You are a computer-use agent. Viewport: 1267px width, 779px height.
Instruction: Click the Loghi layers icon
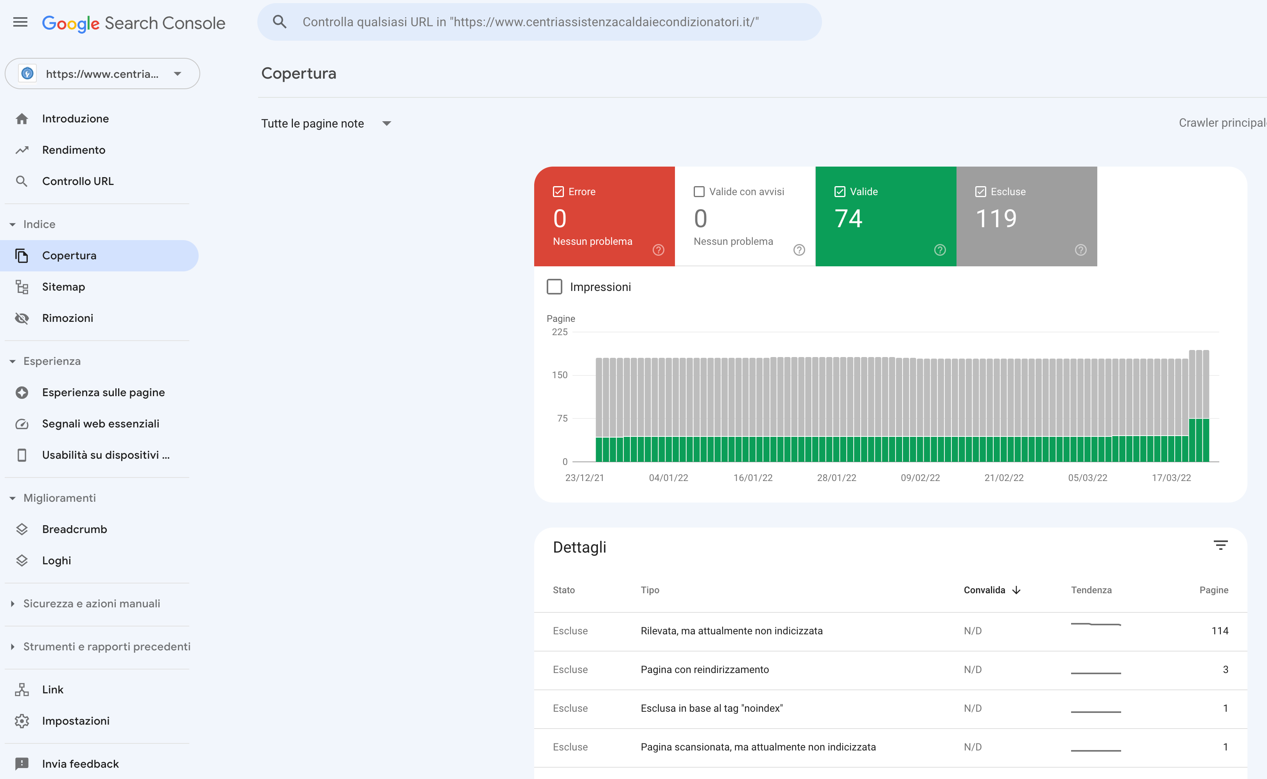pos(22,560)
